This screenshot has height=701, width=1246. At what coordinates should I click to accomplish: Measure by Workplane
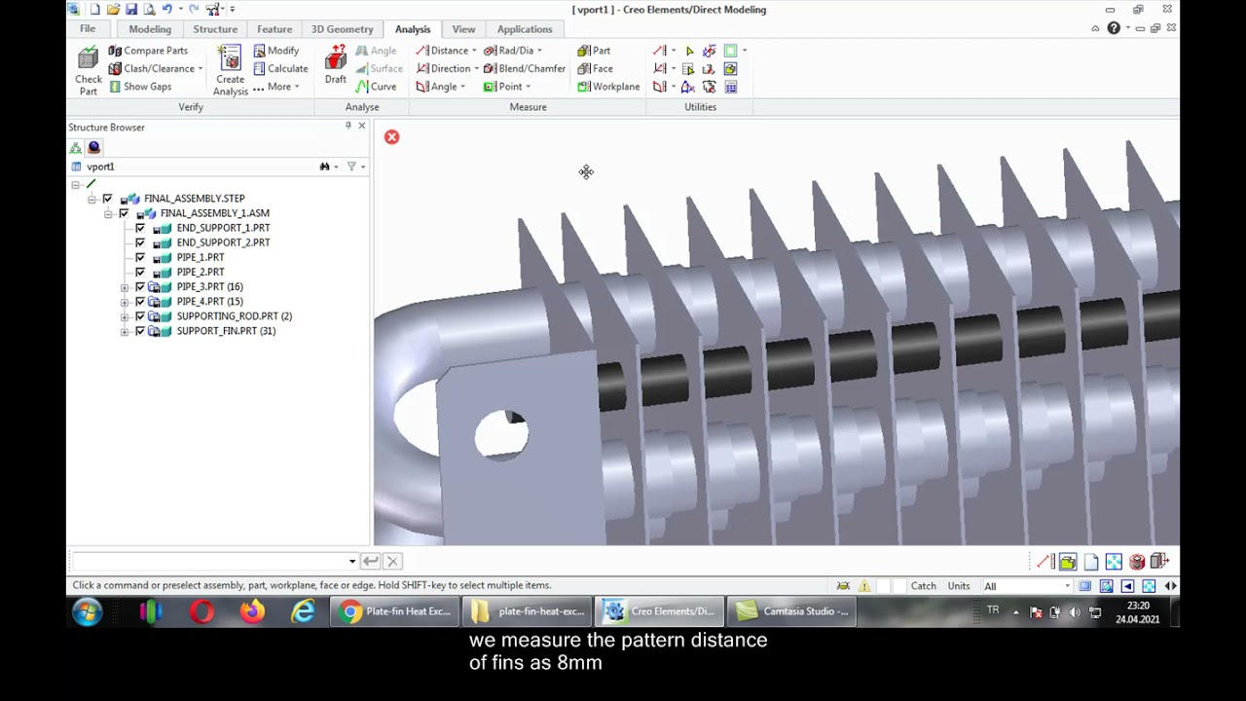coord(608,87)
